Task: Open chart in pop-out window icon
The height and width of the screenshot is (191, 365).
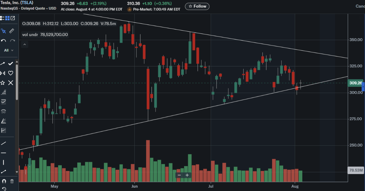Action: pos(13,18)
